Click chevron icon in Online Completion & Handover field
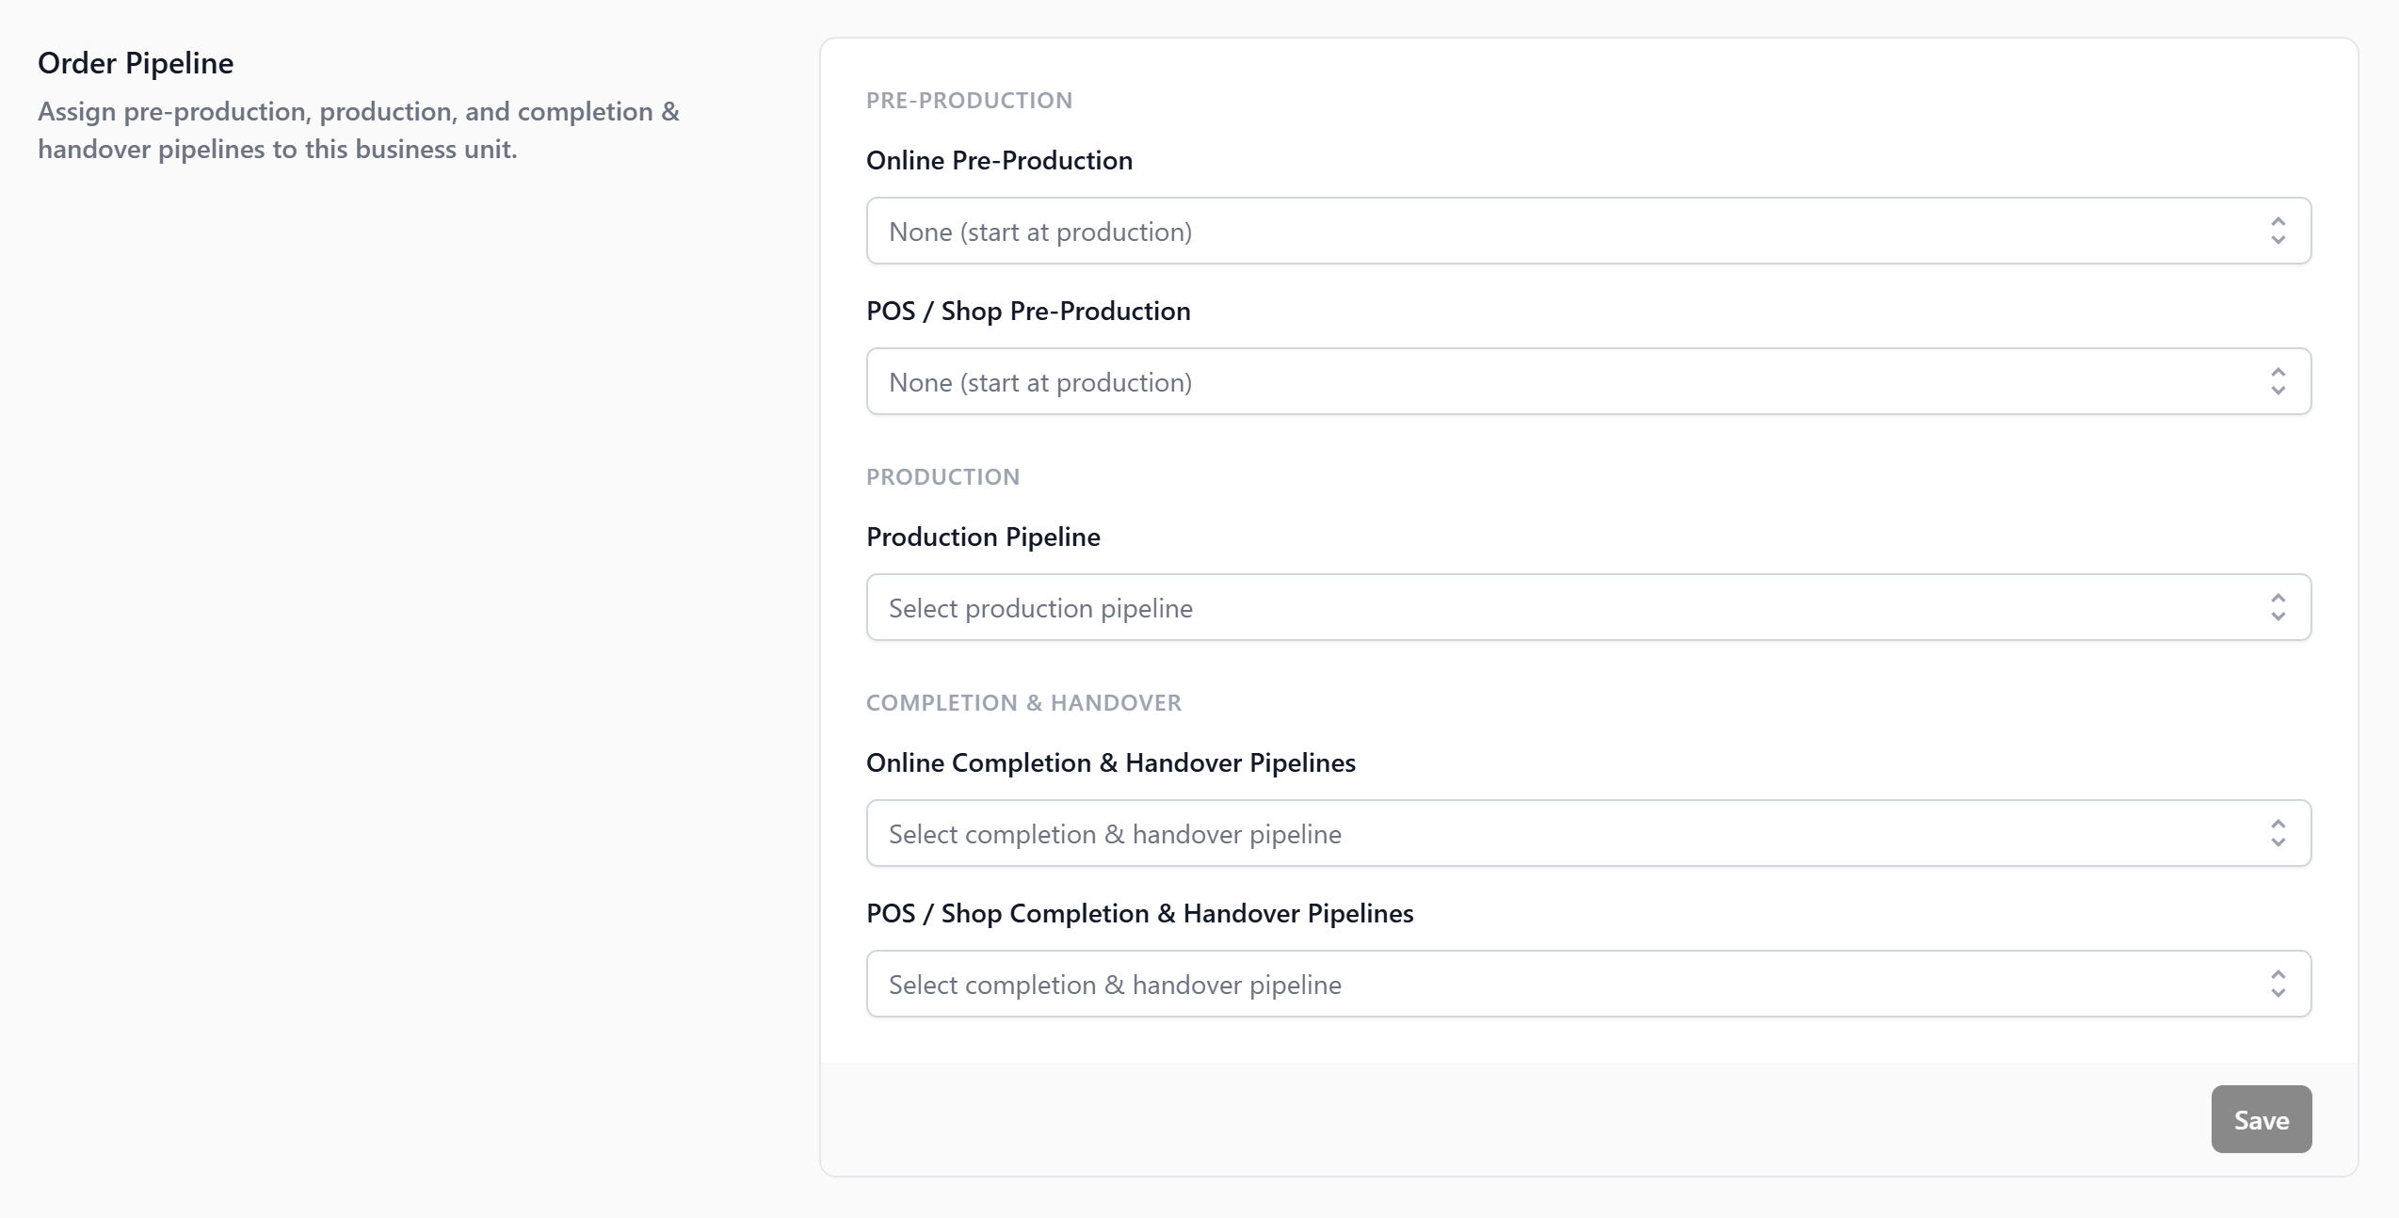This screenshot has height=1218, width=2399. pyautogui.click(x=2278, y=833)
